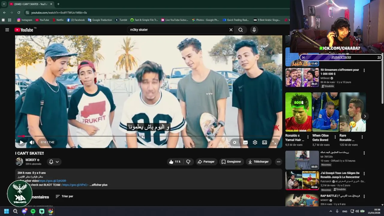The height and width of the screenshot is (216, 384).
Task: Open the notification bell dropdown for M3KKY
Action: [x=54, y=162]
